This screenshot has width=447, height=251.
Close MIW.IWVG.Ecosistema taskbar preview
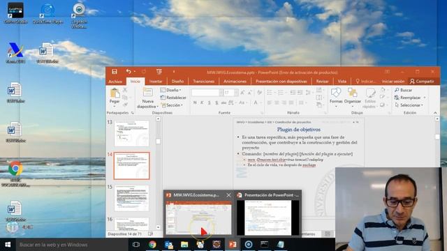pos(228,195)
